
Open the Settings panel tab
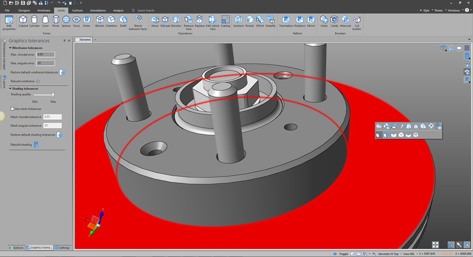[x=62, y=248]
